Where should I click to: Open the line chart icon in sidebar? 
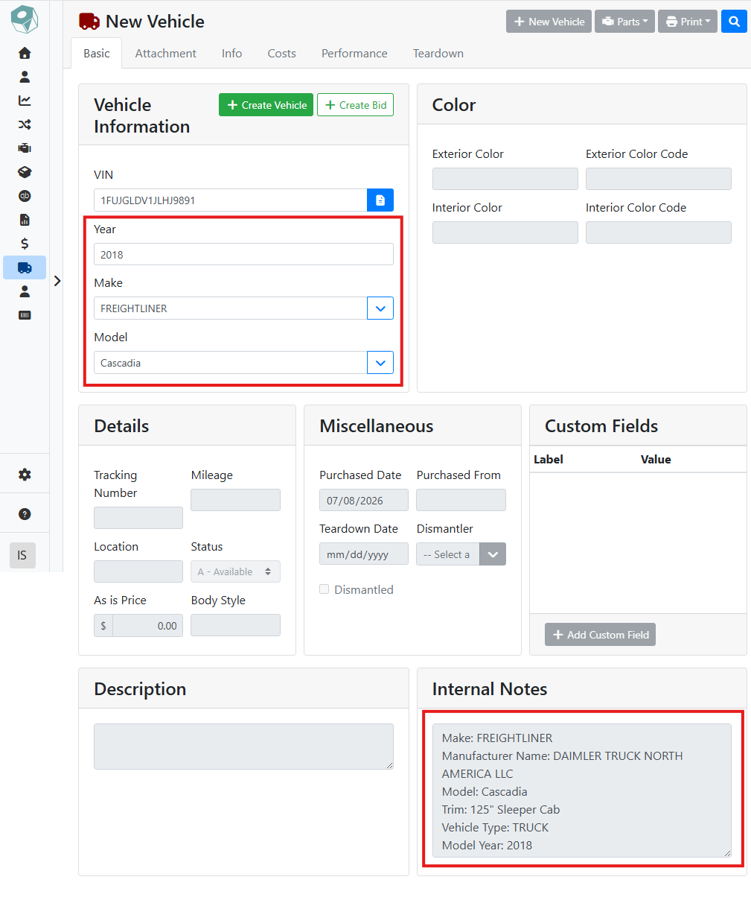(25, 101)
